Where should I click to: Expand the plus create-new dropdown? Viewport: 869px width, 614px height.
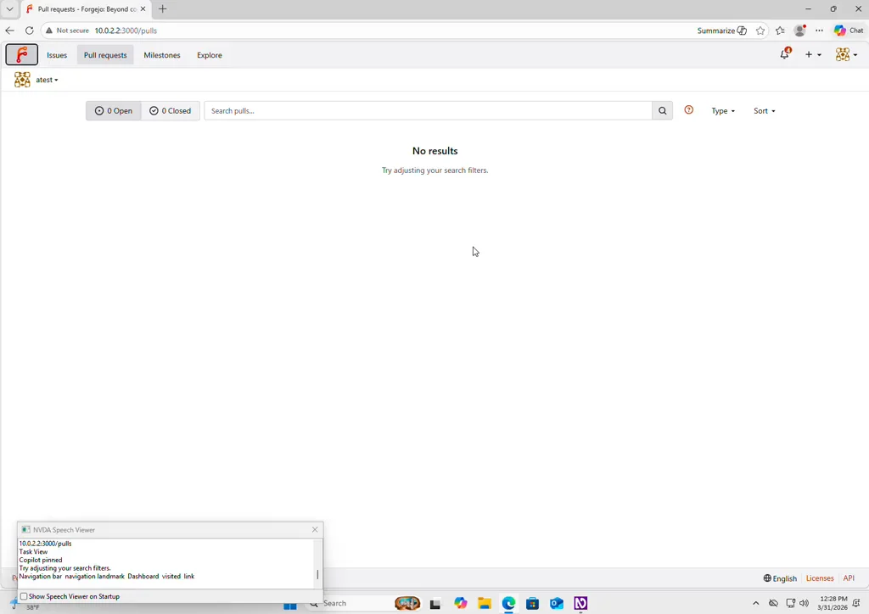pyautogui.click(x=813, y=54)
